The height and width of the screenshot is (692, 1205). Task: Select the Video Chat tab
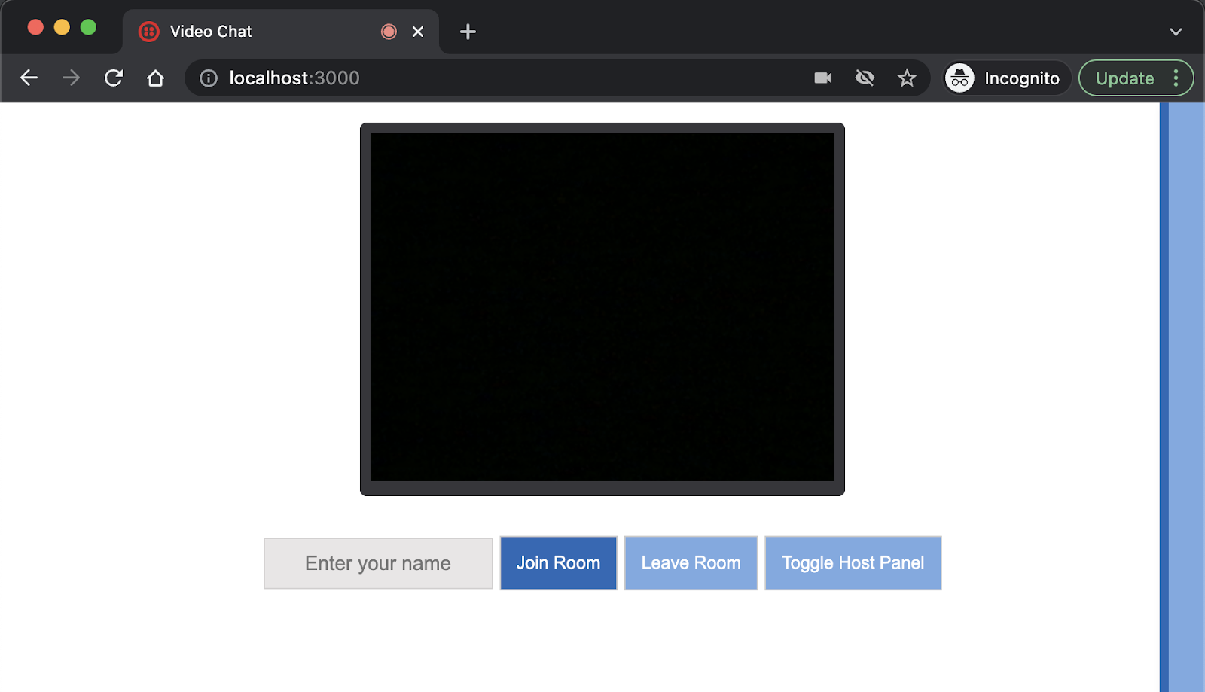(280, 32)
